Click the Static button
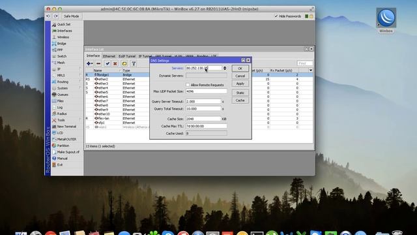The height and width of the screenshot is (235, 417). pos(240,93)
